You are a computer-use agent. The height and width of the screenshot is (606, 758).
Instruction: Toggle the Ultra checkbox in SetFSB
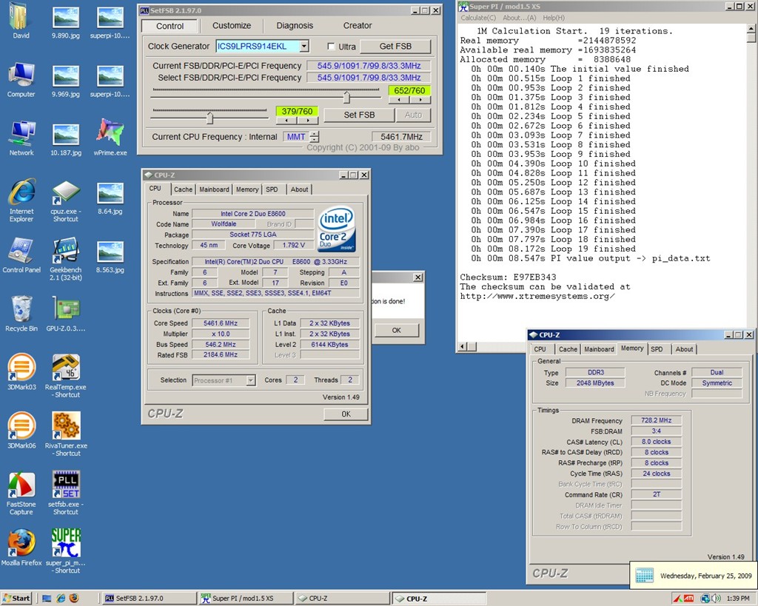point(331,47)
